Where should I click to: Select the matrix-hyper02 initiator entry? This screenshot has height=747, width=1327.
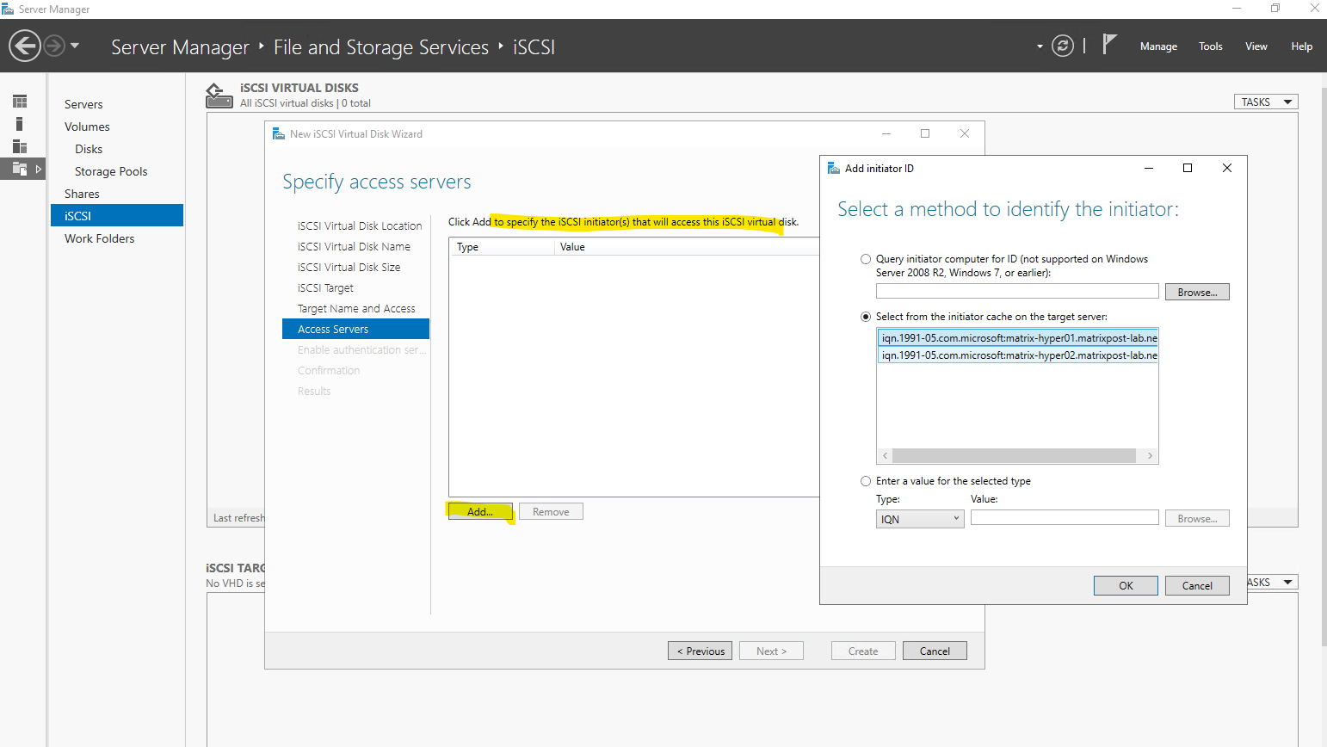[1018, 355]
